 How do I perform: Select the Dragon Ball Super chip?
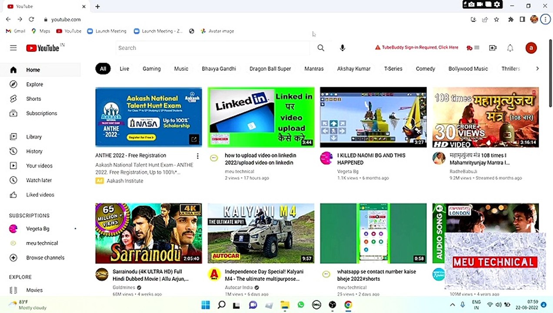[x=270, y=69]
